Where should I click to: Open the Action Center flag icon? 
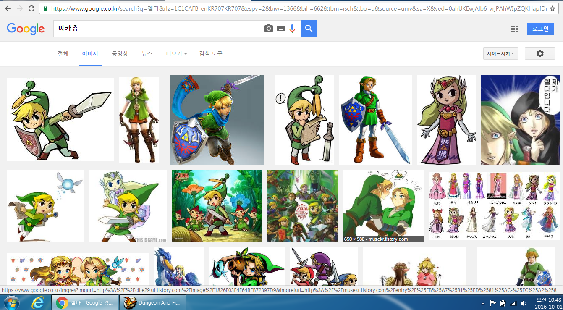pyautogui.click(x=493, y=303)
